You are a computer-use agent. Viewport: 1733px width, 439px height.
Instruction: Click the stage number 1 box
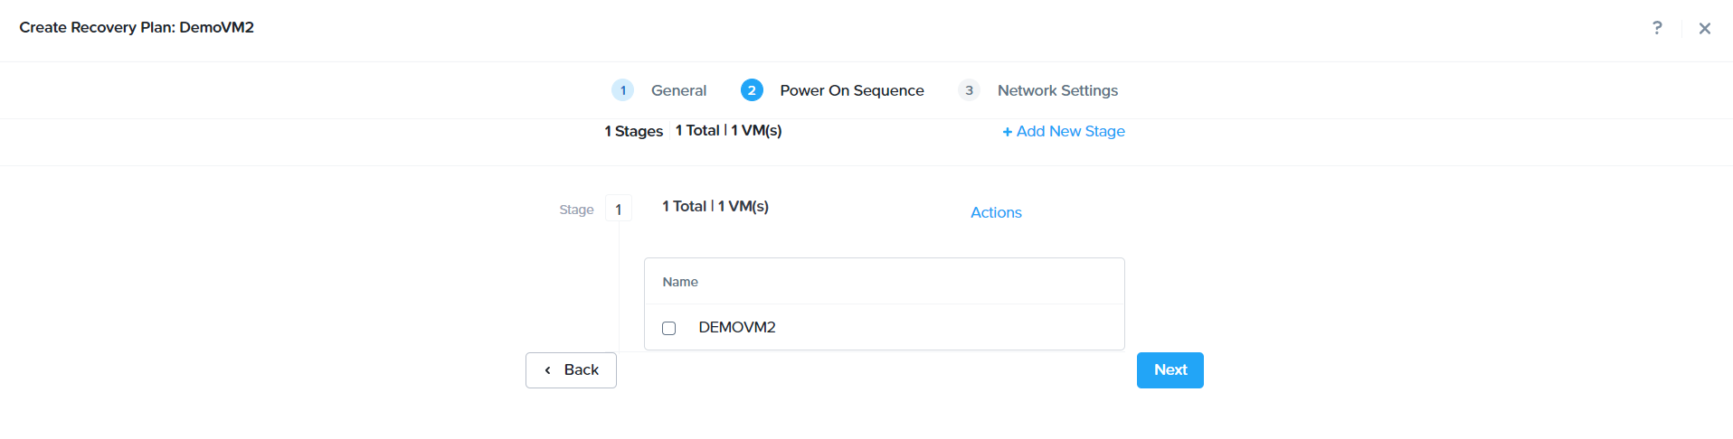619,209
